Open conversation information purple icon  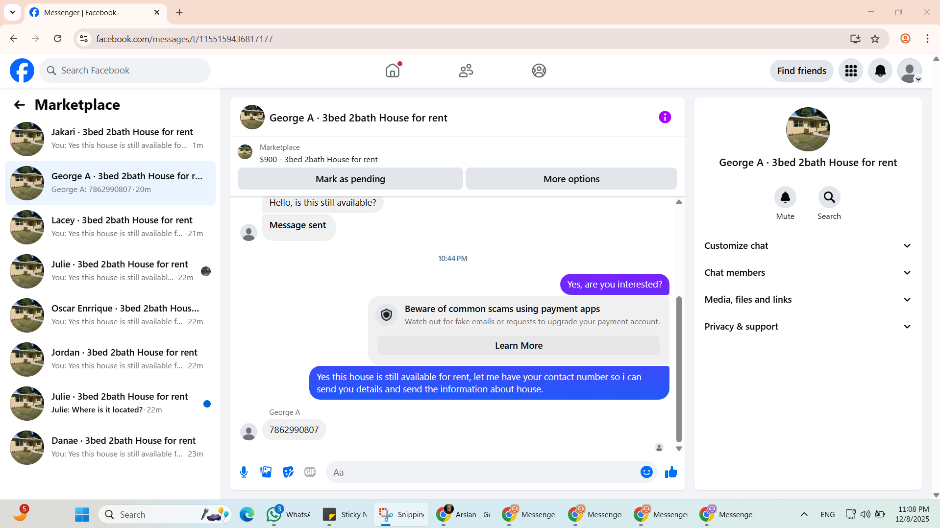(665, 117)
